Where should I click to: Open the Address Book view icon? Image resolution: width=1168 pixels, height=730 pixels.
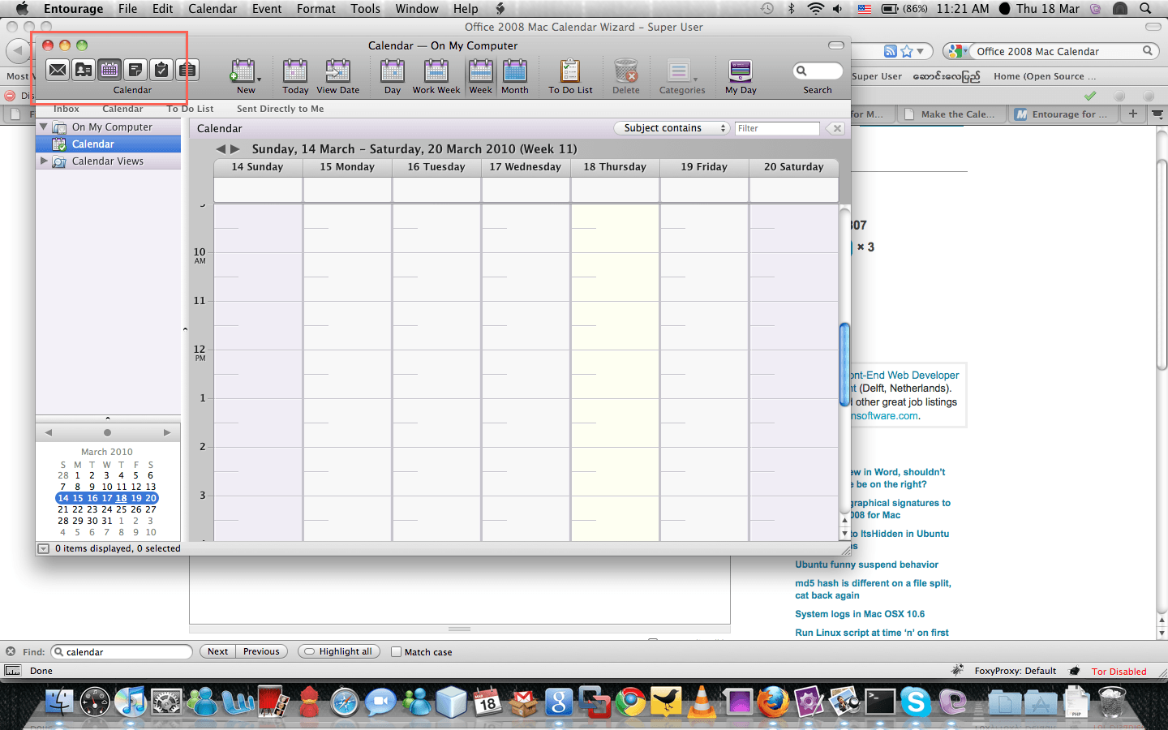(84, 70)
